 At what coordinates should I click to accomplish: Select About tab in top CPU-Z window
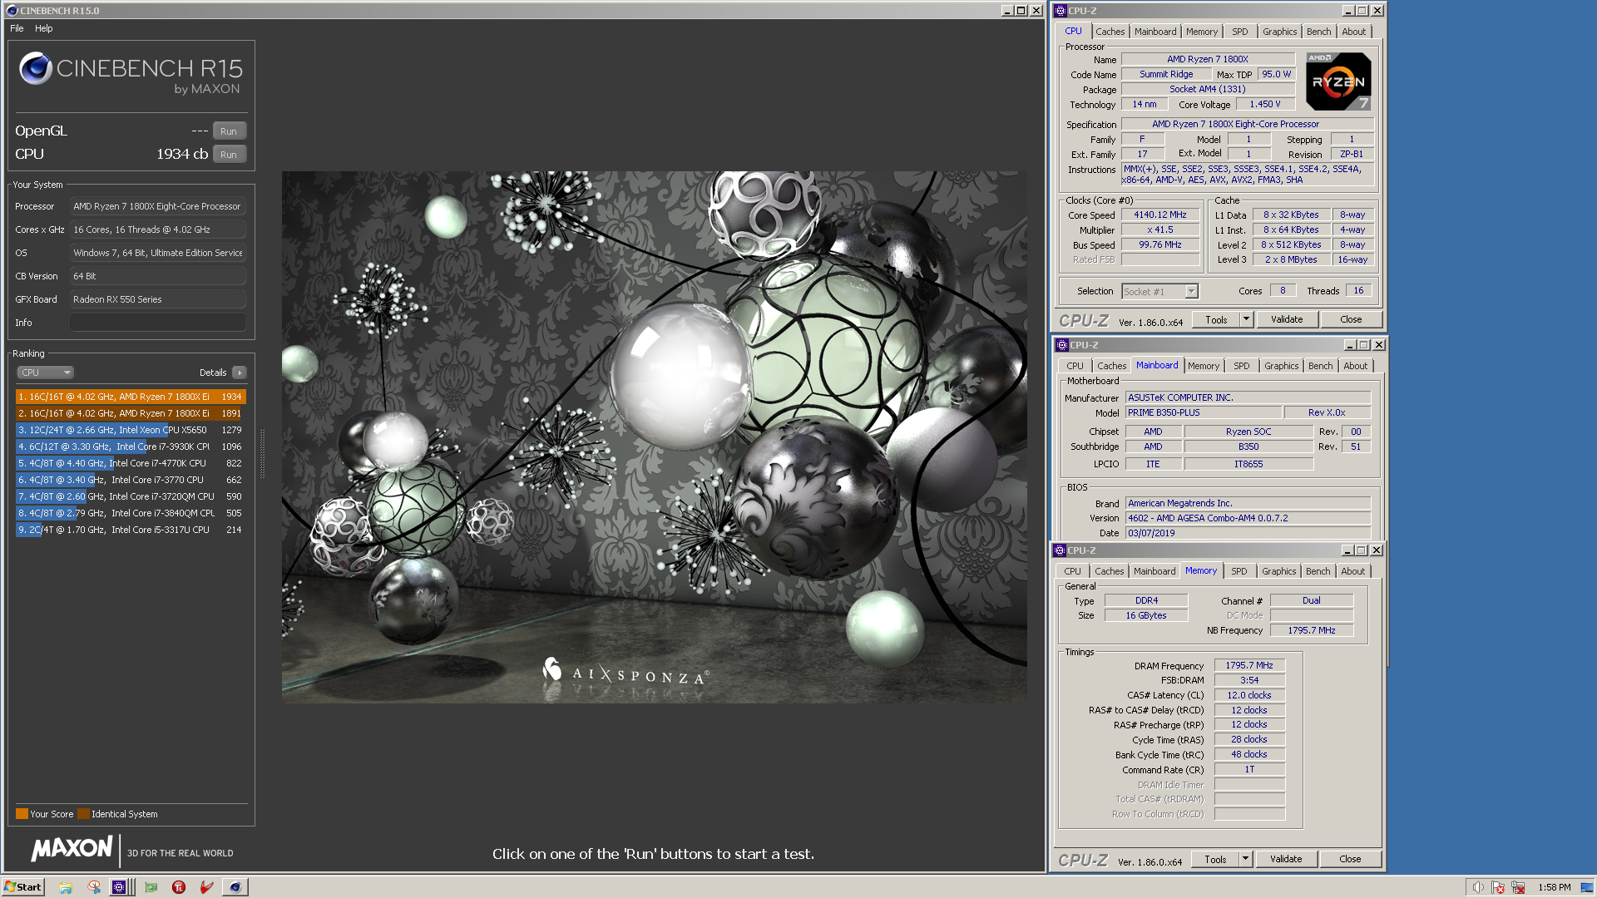click(x=1353, y=32)
